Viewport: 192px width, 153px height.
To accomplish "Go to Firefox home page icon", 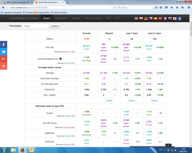I will [x=177, y=8].
